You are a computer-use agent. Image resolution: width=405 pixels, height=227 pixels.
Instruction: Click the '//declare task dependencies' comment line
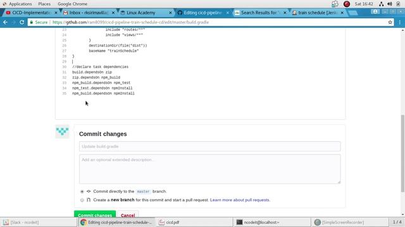(x=100, y=67)
